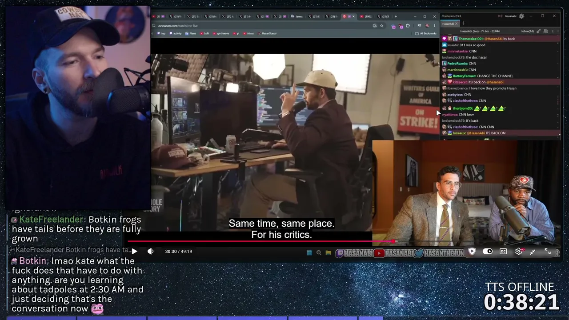This screenshot has width=569, height=320.
Task: Open File Explorer folder icon in taskbar
Action: 328,253
